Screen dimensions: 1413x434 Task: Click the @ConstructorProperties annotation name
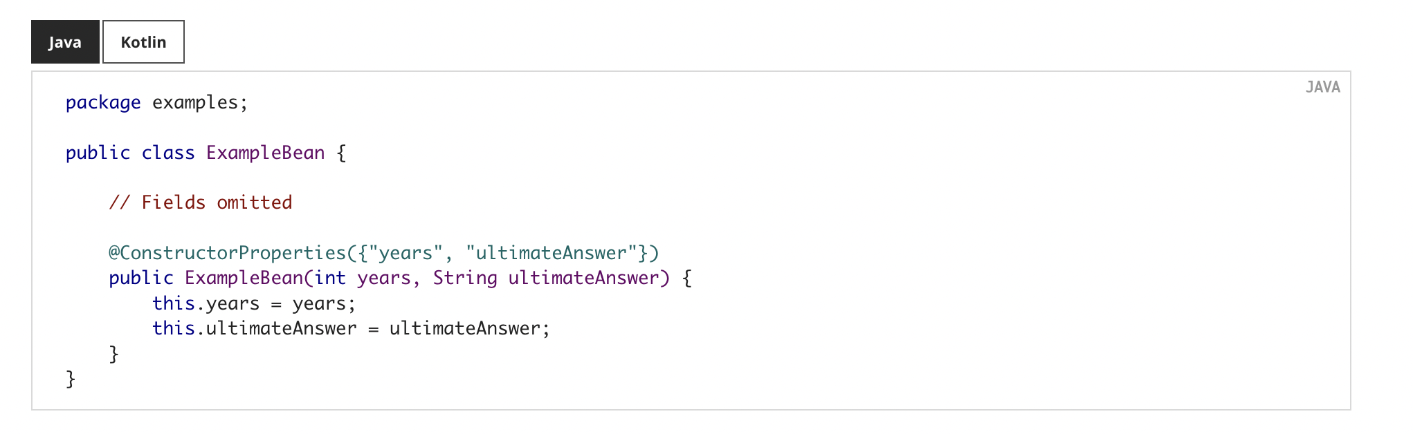[x=227, y=253]
